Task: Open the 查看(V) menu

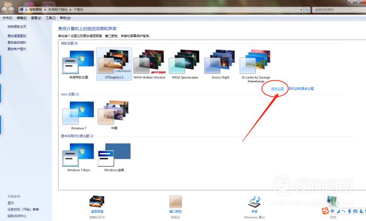Action: pos(36,18)
